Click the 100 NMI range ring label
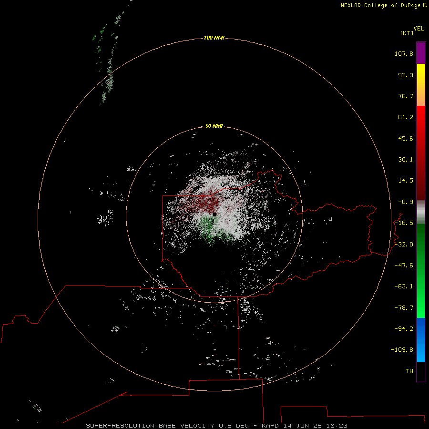The width and height of the screenshot is (429, 429). (214, 38)
